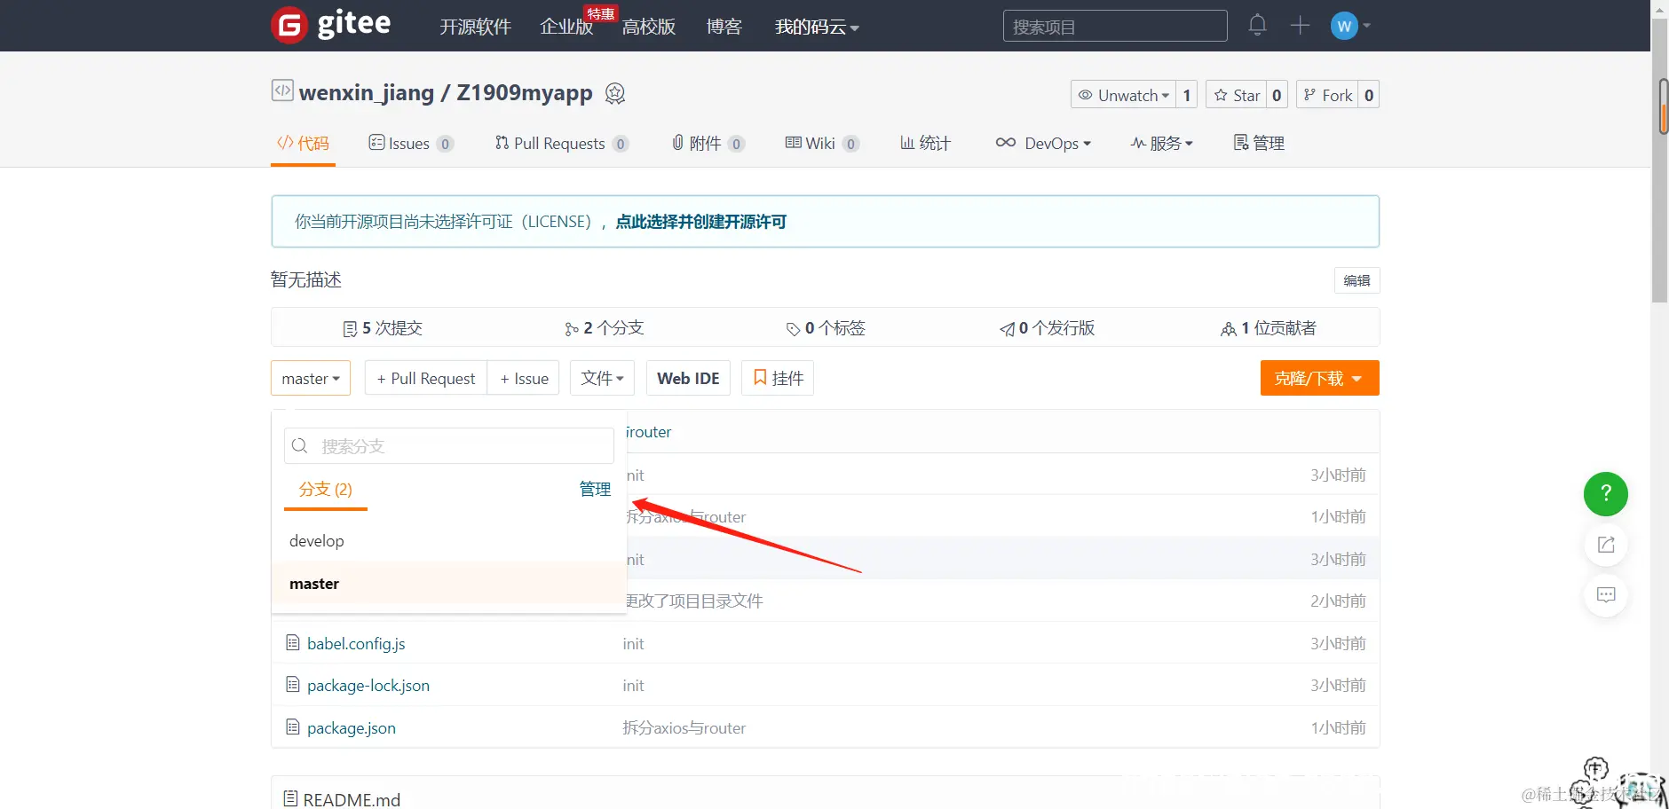The height and width of the screenshot is (809, 1669).
Task: Open package.json file
Action: pyautogui.click(x=352, y=727)
